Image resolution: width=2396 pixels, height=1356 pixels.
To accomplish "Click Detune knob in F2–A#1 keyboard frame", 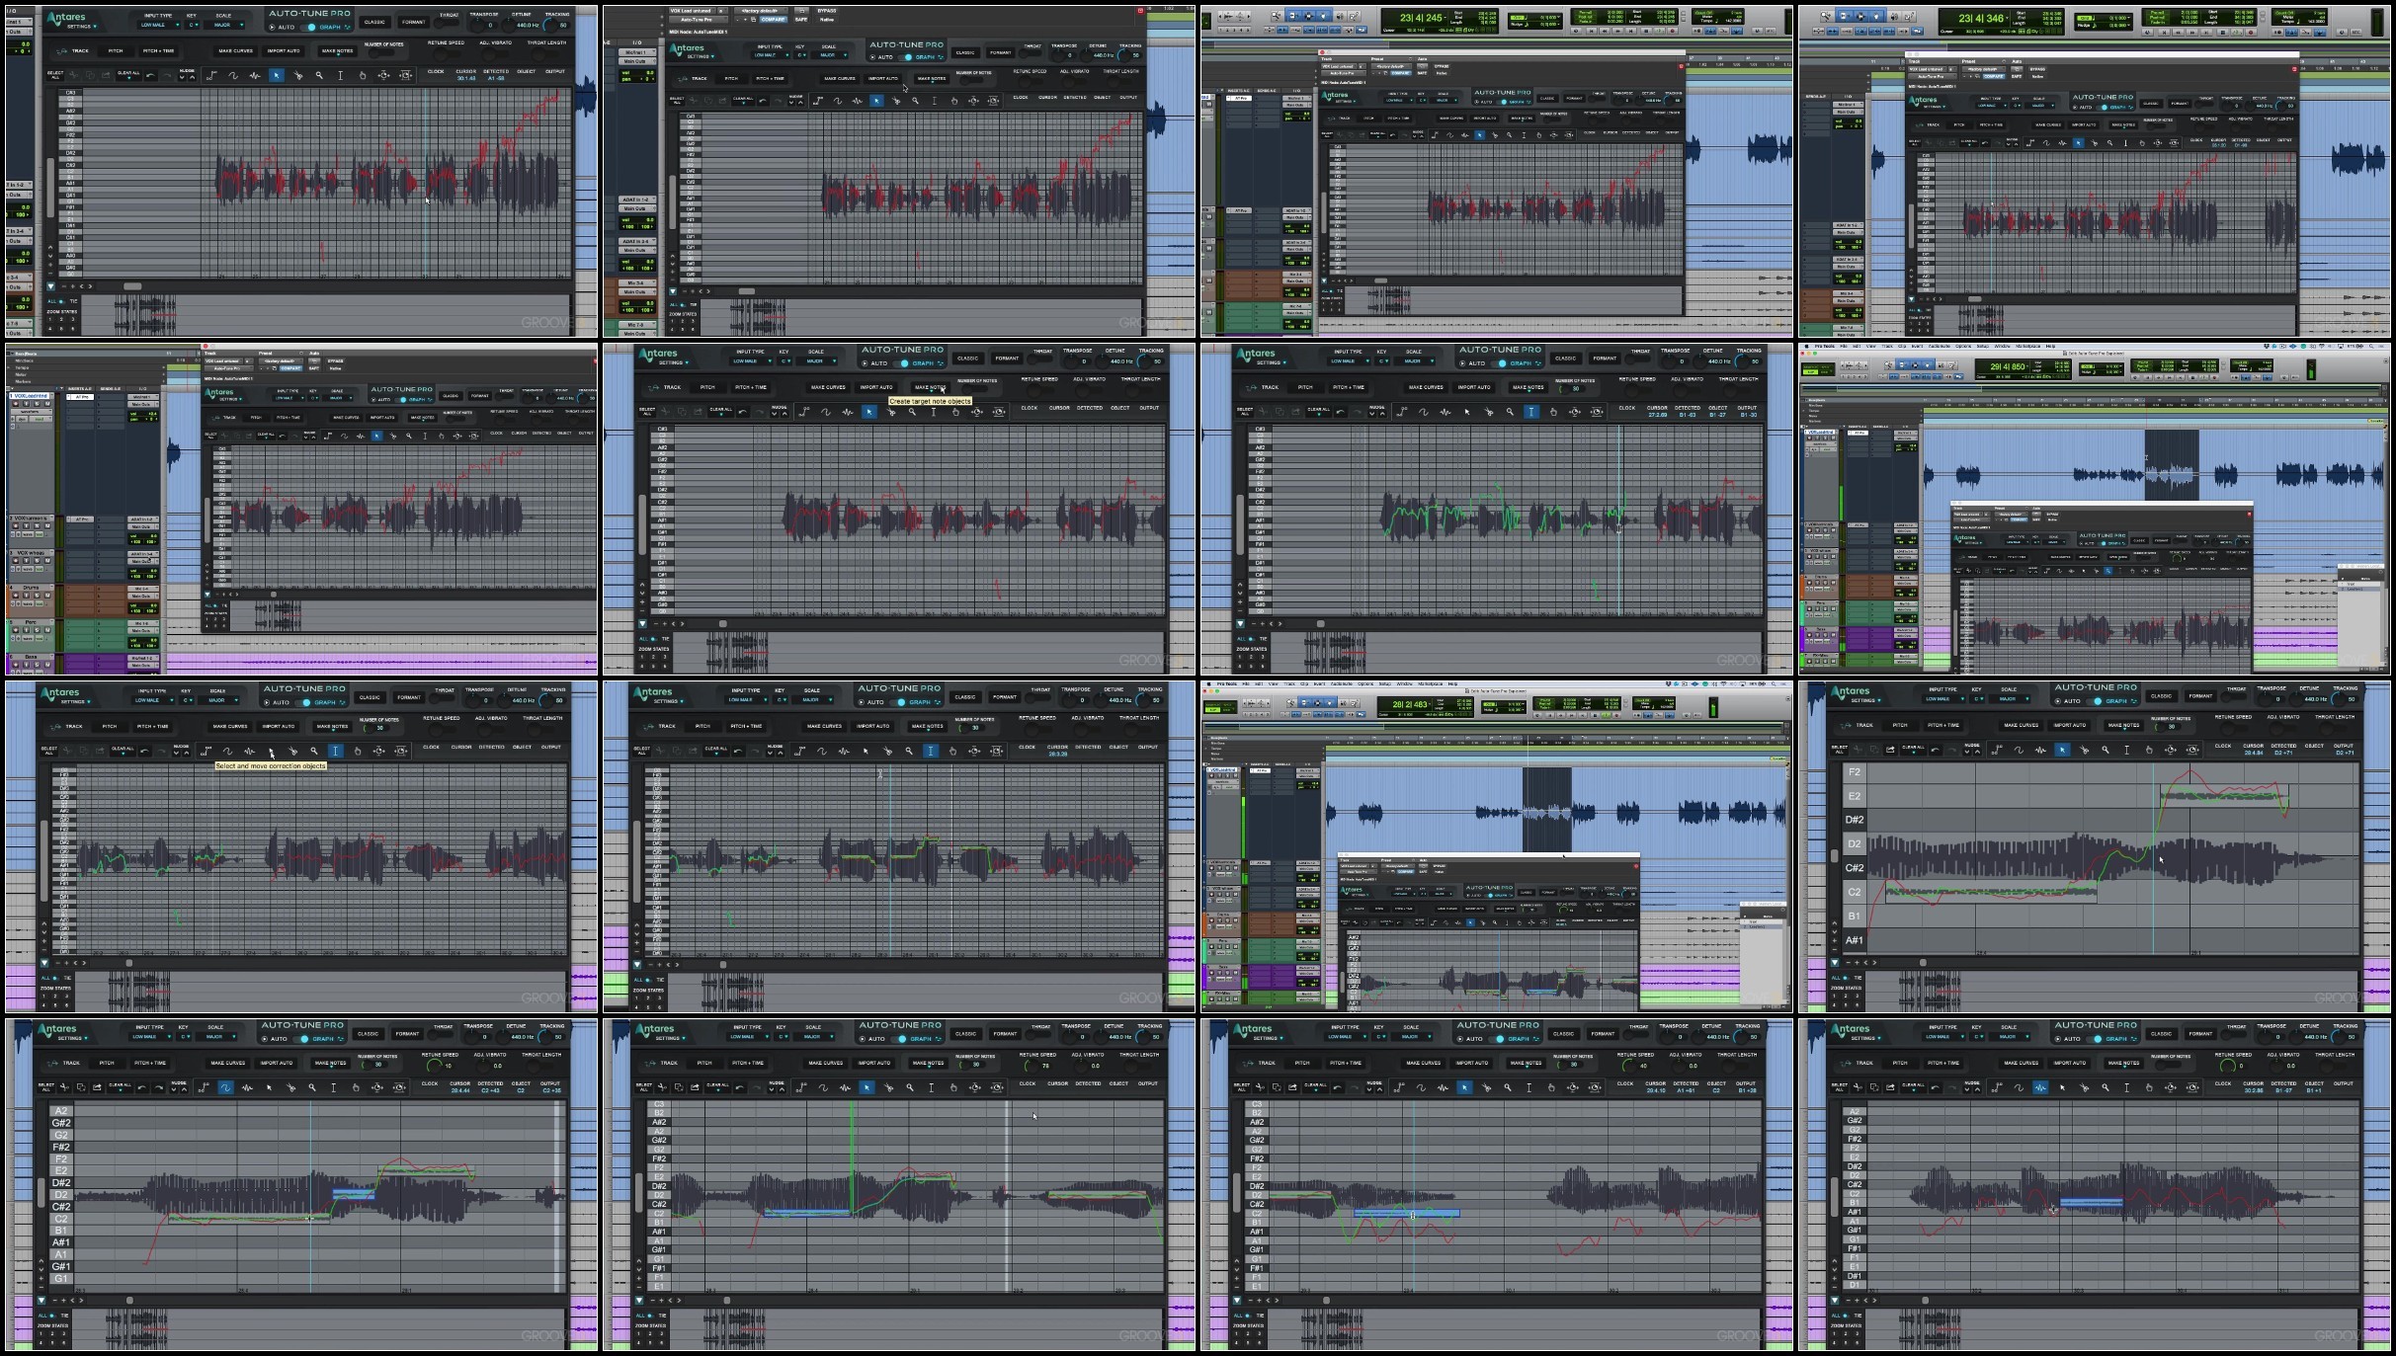I will 2296,699.
